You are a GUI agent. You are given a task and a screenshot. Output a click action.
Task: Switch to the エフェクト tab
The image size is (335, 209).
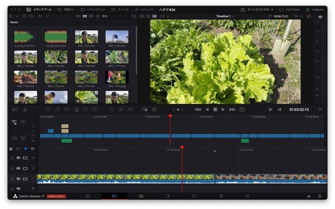pos(144,10)
